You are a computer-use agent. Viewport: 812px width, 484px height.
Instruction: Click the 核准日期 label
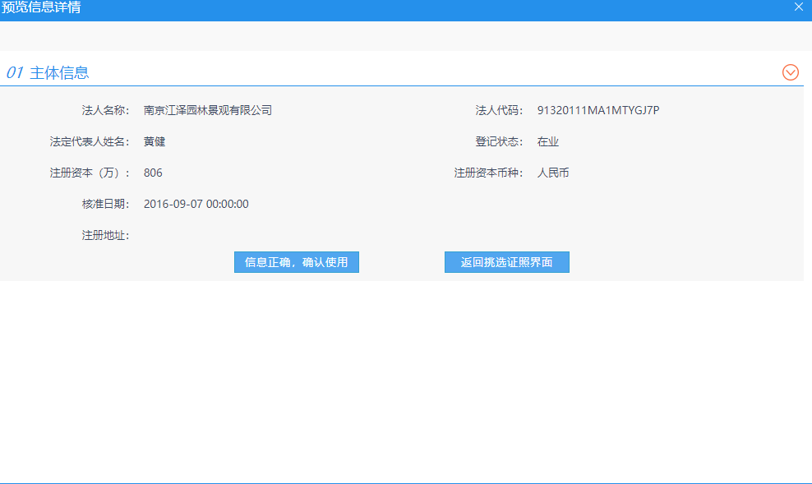tap(105, 204)
